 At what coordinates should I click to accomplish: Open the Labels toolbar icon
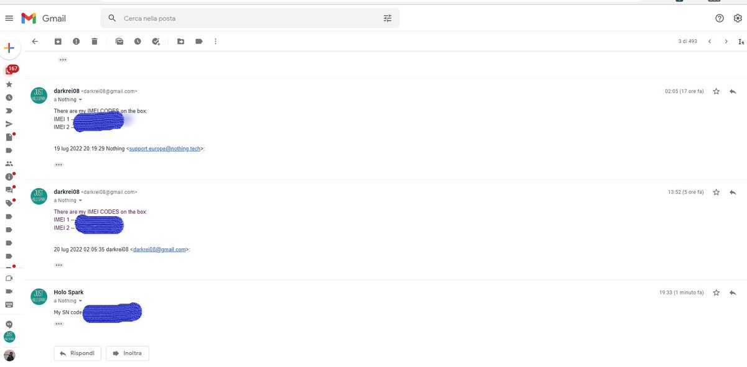[x=199, y=42]
